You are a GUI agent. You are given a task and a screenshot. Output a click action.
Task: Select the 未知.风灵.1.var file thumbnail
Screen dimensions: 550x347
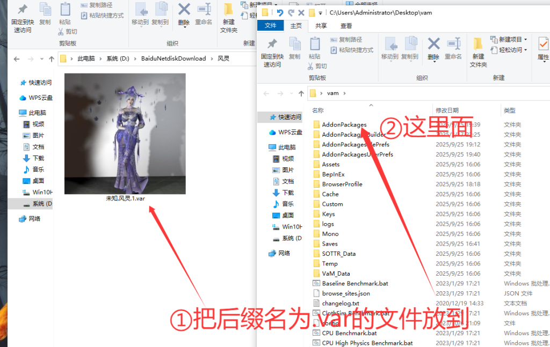125,134
